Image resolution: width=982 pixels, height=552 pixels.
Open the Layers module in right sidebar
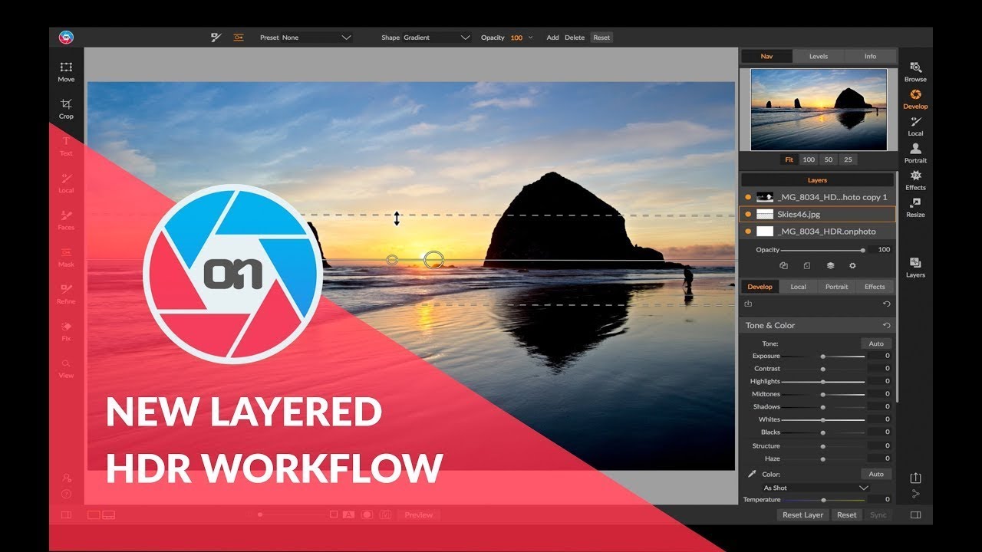915,268
